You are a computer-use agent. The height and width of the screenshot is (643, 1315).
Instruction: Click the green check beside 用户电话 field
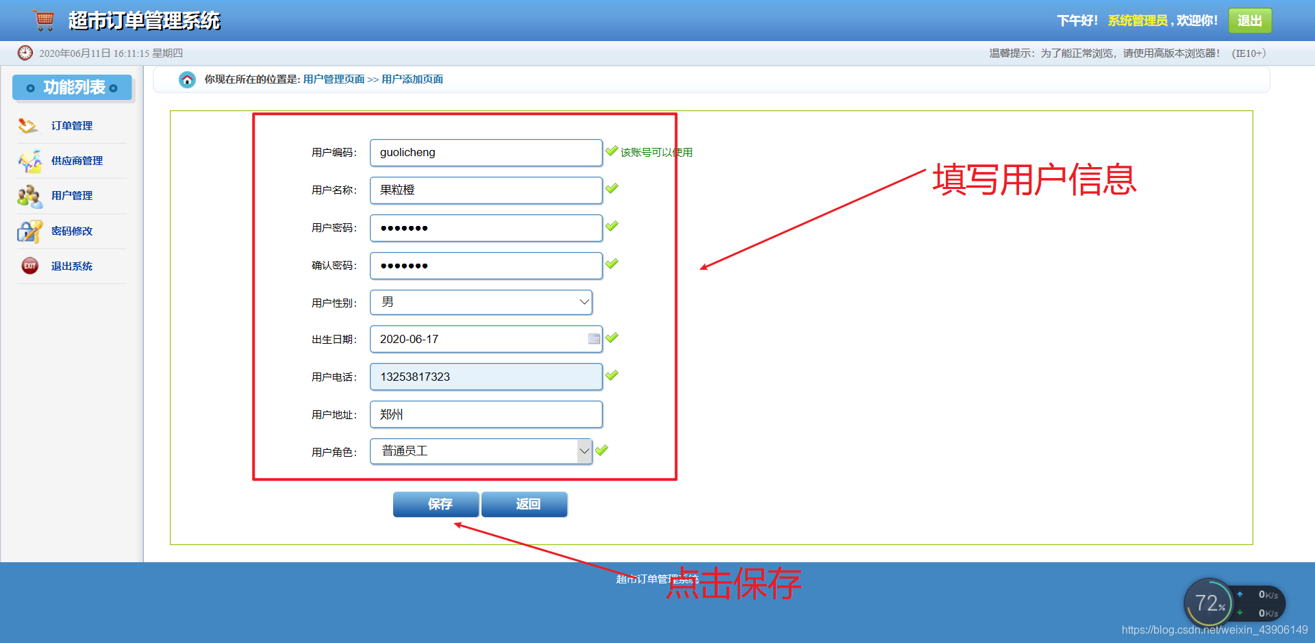pos(612,375)
